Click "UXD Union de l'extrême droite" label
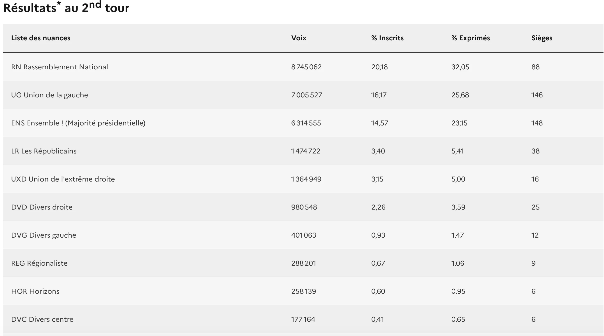The width and height of the screenshot is (604, 336). [x=63, y=179]
